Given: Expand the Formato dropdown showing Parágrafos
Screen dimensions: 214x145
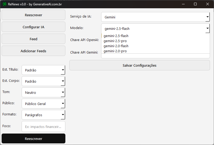Looking at the screenshot, I should pyautogui.click(x=43, y=115).
